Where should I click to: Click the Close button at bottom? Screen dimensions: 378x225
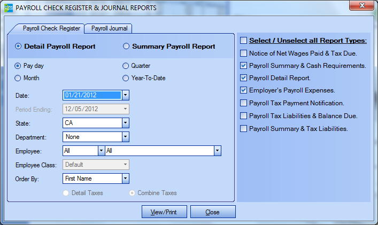point(212,212)
